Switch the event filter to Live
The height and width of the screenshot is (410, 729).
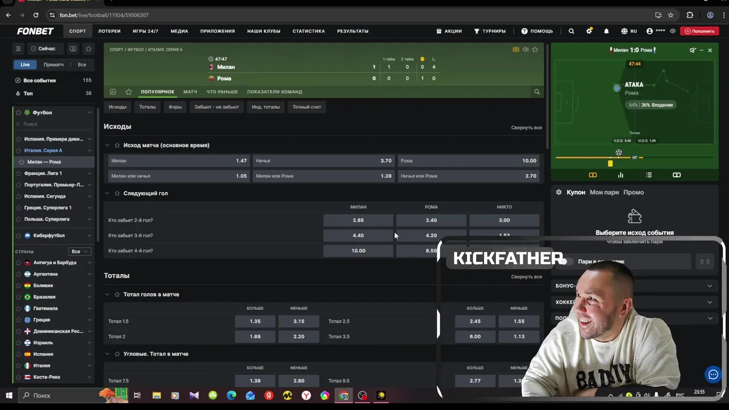(x=25, y=64)
